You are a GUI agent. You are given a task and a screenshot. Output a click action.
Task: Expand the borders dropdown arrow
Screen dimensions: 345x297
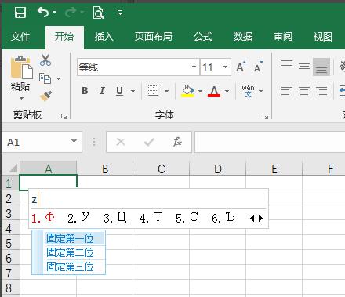point(166,91)
